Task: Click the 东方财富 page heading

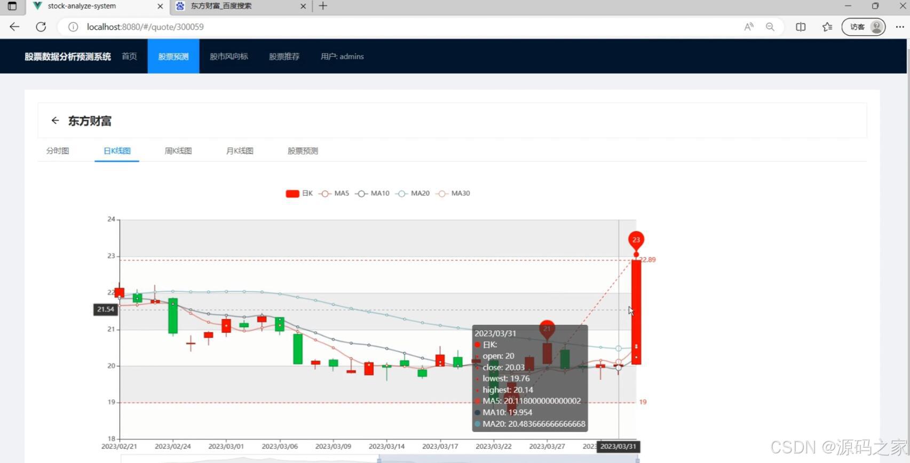Action: (x=90, y=121)
